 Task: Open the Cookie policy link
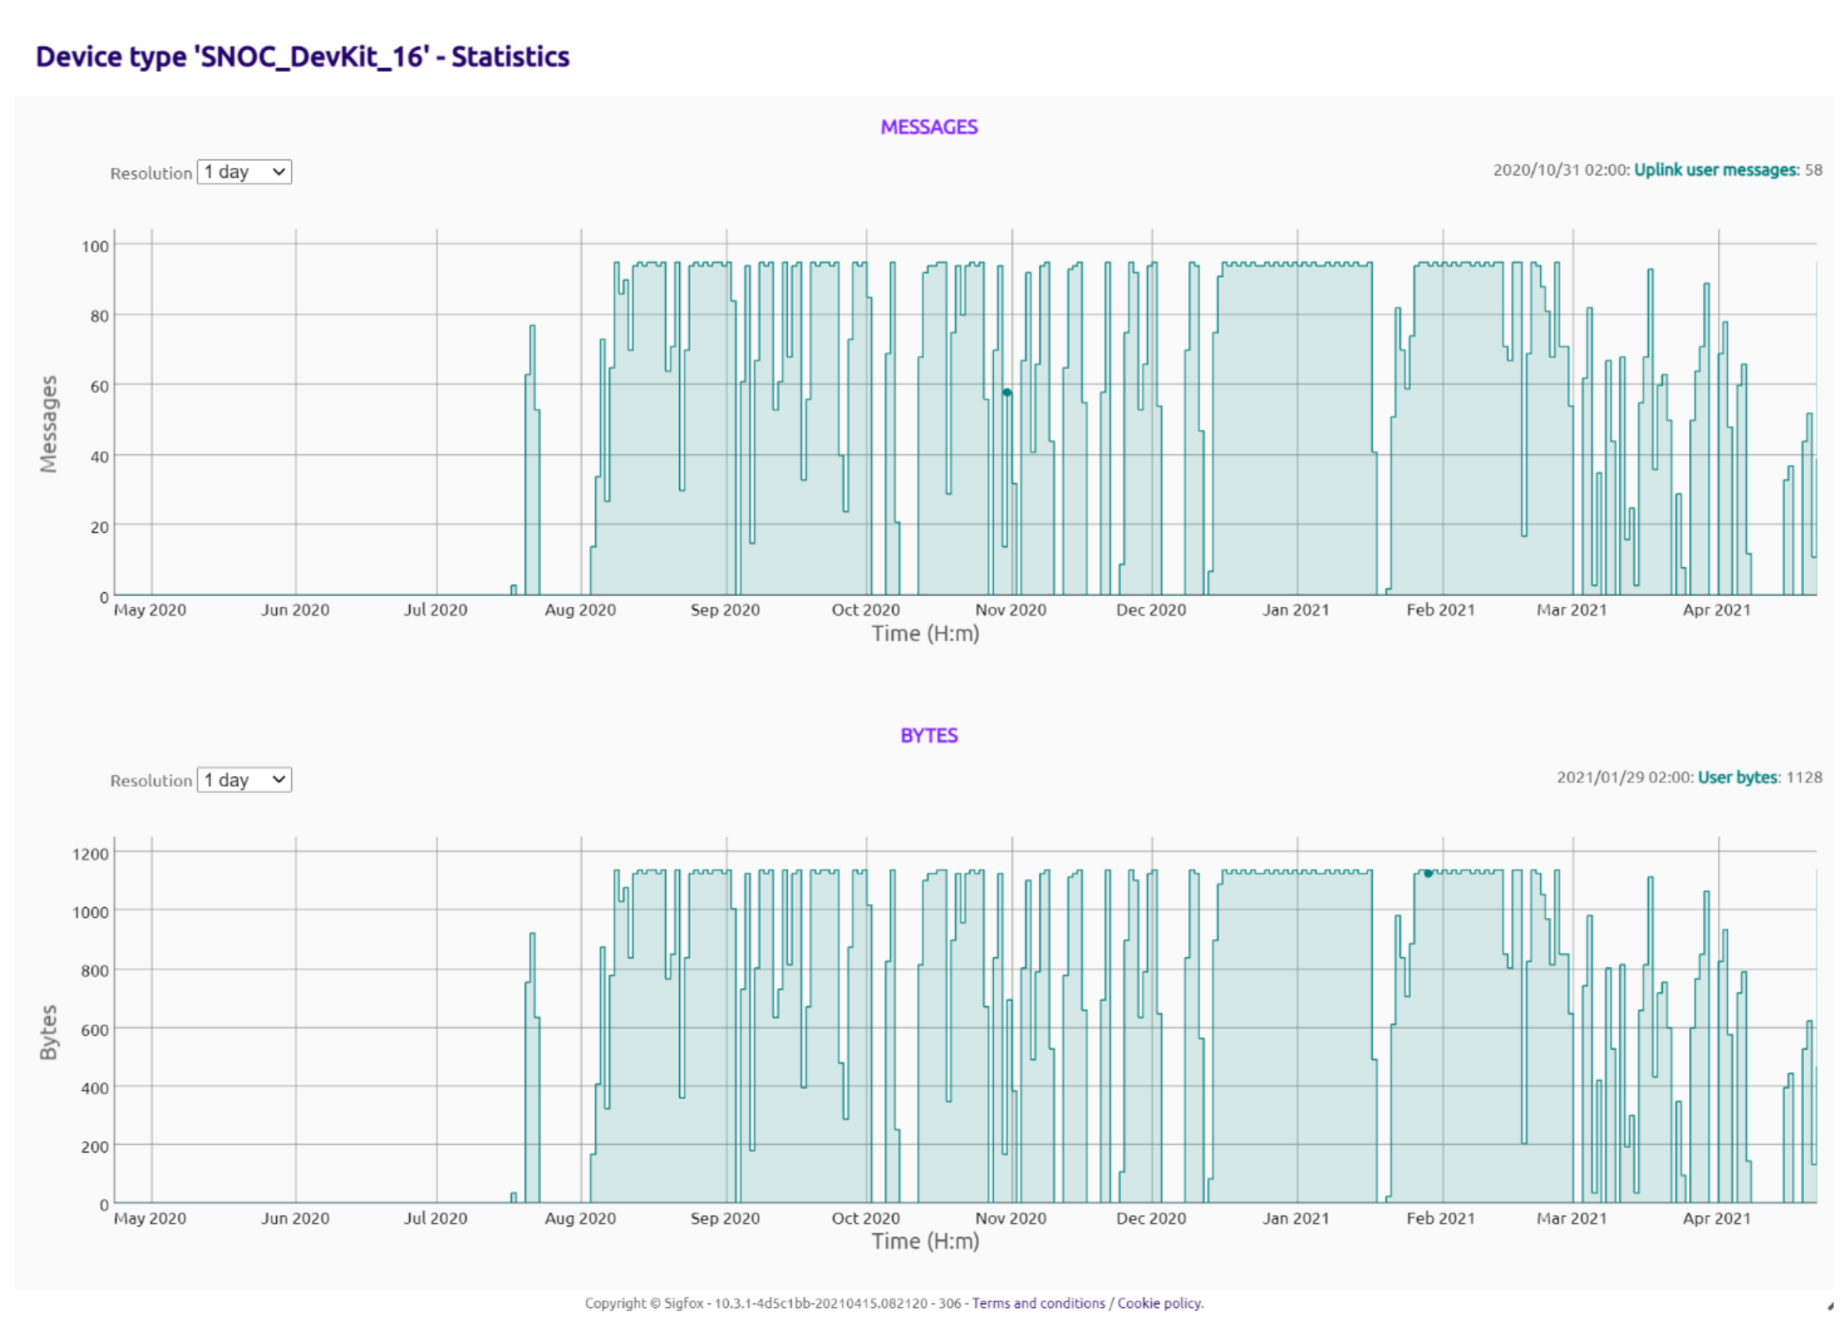(1159, 1304)
